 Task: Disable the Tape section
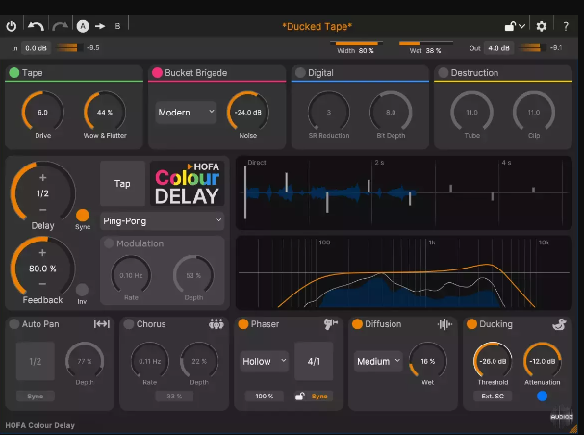point(14,72)
